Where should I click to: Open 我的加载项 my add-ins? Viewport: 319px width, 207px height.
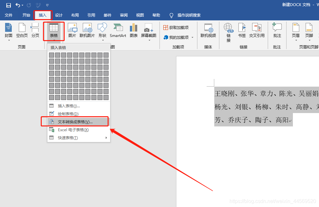point(176,38)
